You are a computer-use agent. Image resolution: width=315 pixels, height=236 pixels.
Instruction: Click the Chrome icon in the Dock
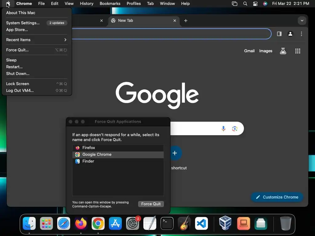(98, 223)
